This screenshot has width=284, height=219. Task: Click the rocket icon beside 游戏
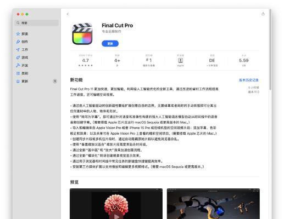(x=18, y=57)
